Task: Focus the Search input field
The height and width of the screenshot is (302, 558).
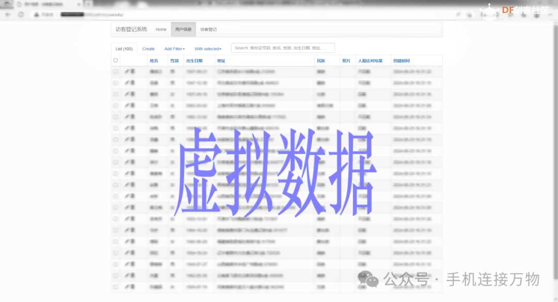Action: coord(283,48)
